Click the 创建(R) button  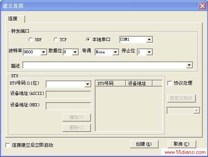(144, 144)
